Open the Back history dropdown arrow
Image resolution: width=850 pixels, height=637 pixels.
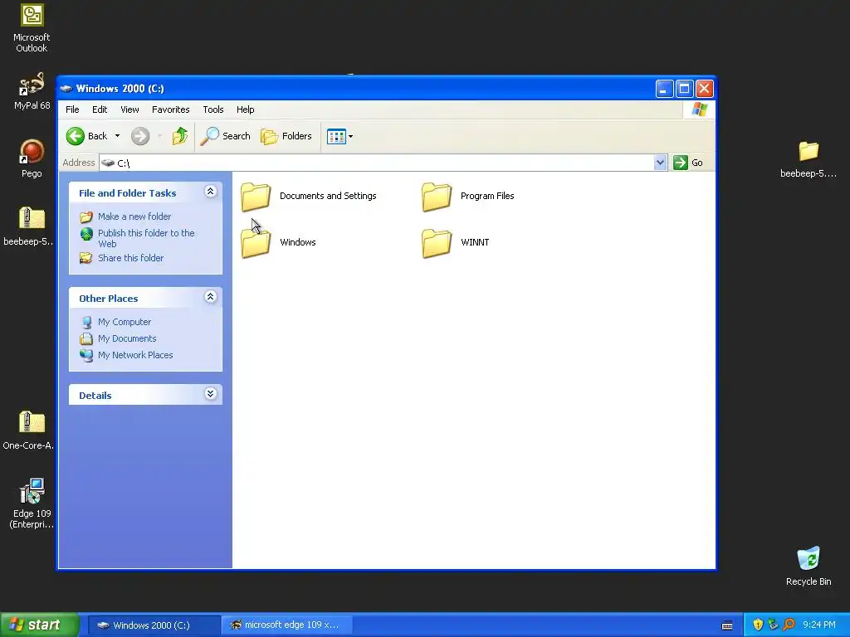coord(117,136)
